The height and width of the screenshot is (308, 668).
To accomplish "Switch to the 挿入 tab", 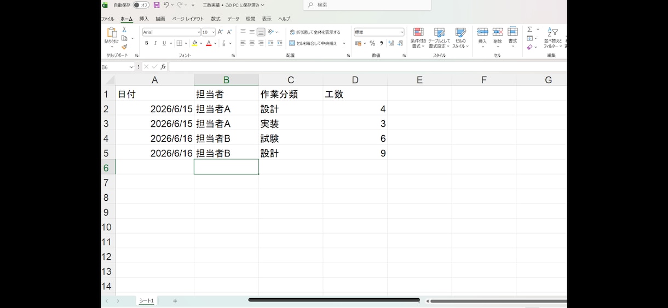I will [x=144, y=19].
